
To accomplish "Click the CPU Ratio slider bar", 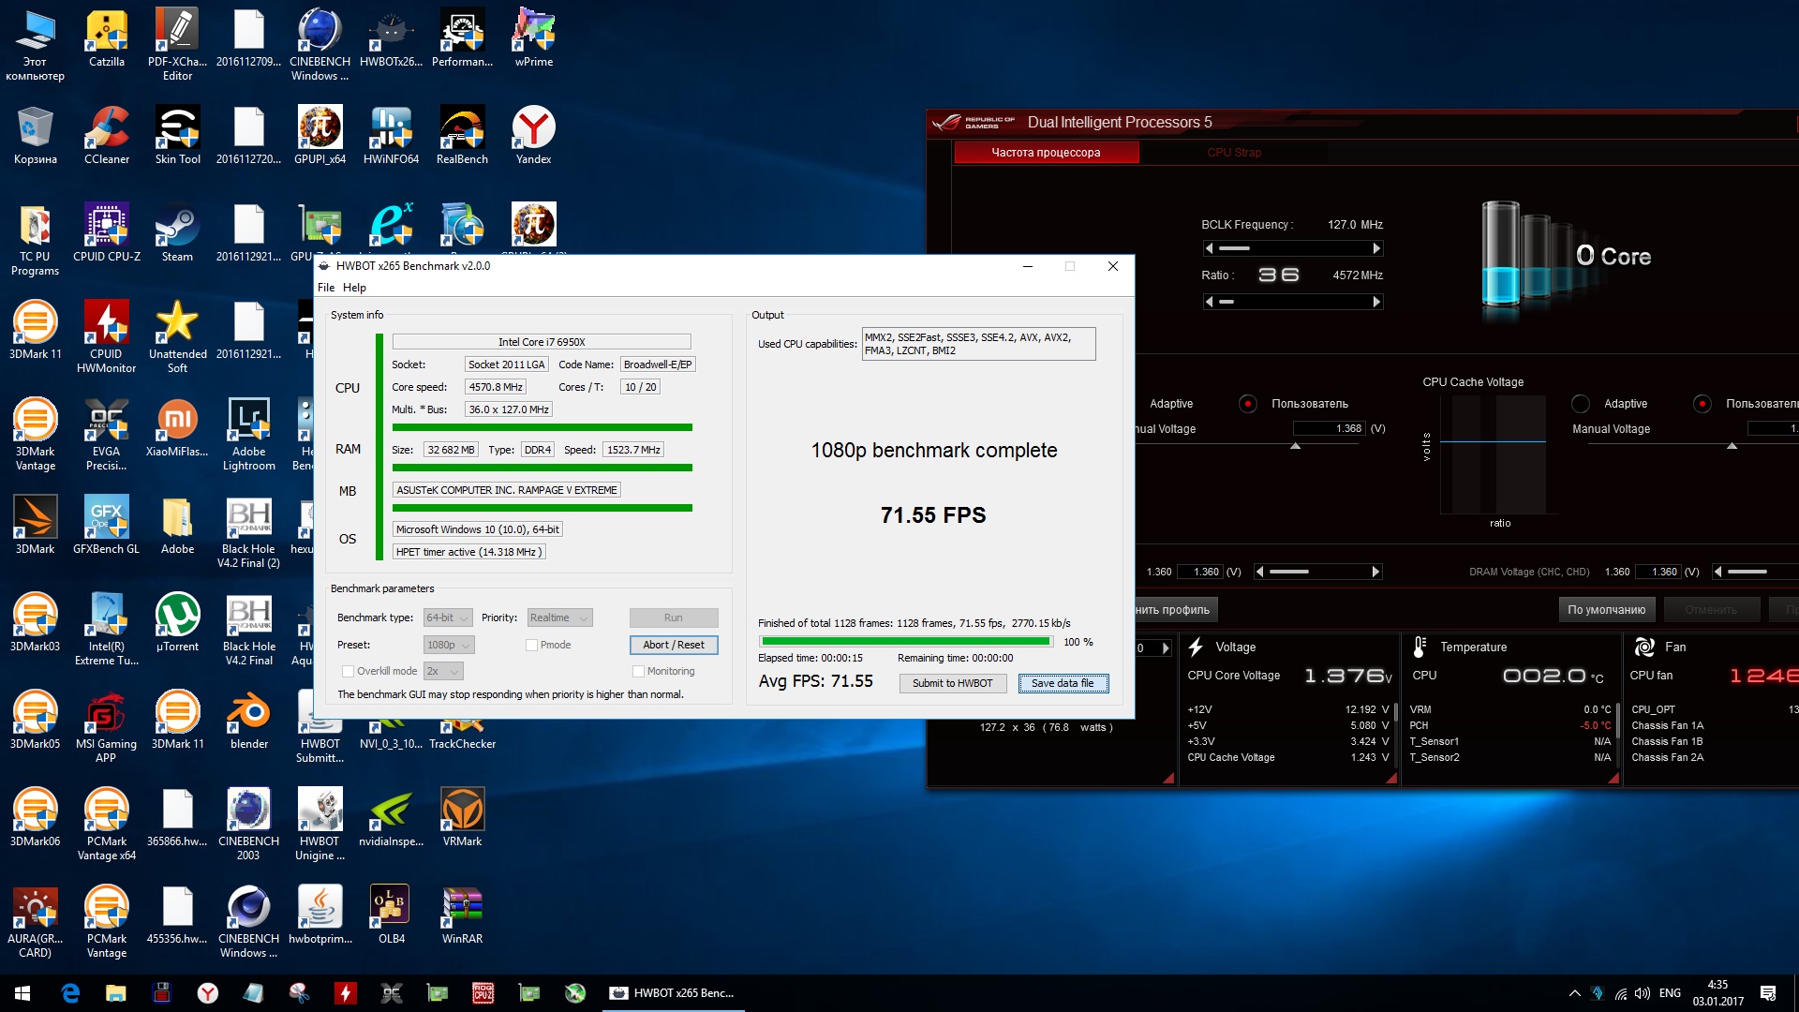I will [x=1293, y=302].
